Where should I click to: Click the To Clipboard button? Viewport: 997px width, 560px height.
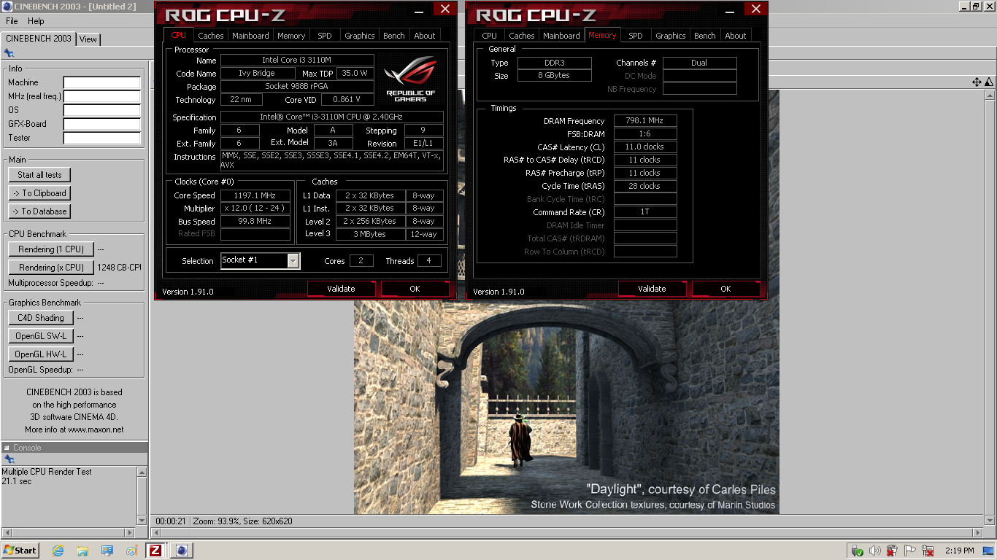39,193
